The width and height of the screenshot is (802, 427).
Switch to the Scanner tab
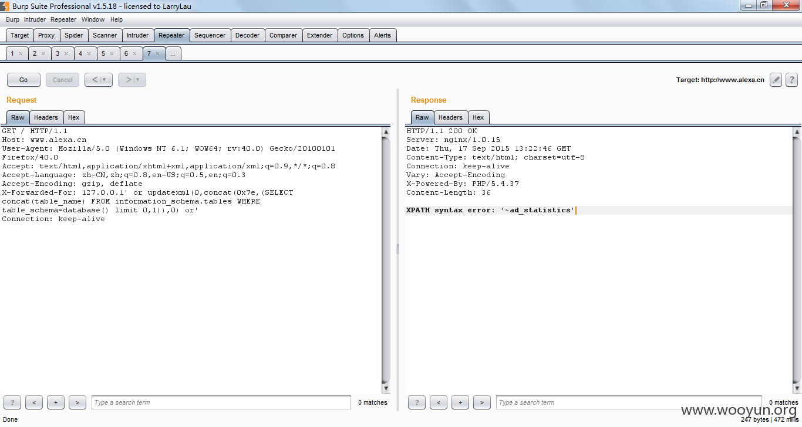coord(105,35)
